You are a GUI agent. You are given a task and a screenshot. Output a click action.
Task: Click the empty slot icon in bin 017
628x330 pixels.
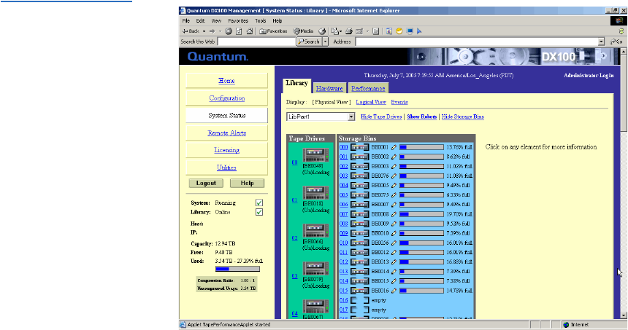coord(360,310)
